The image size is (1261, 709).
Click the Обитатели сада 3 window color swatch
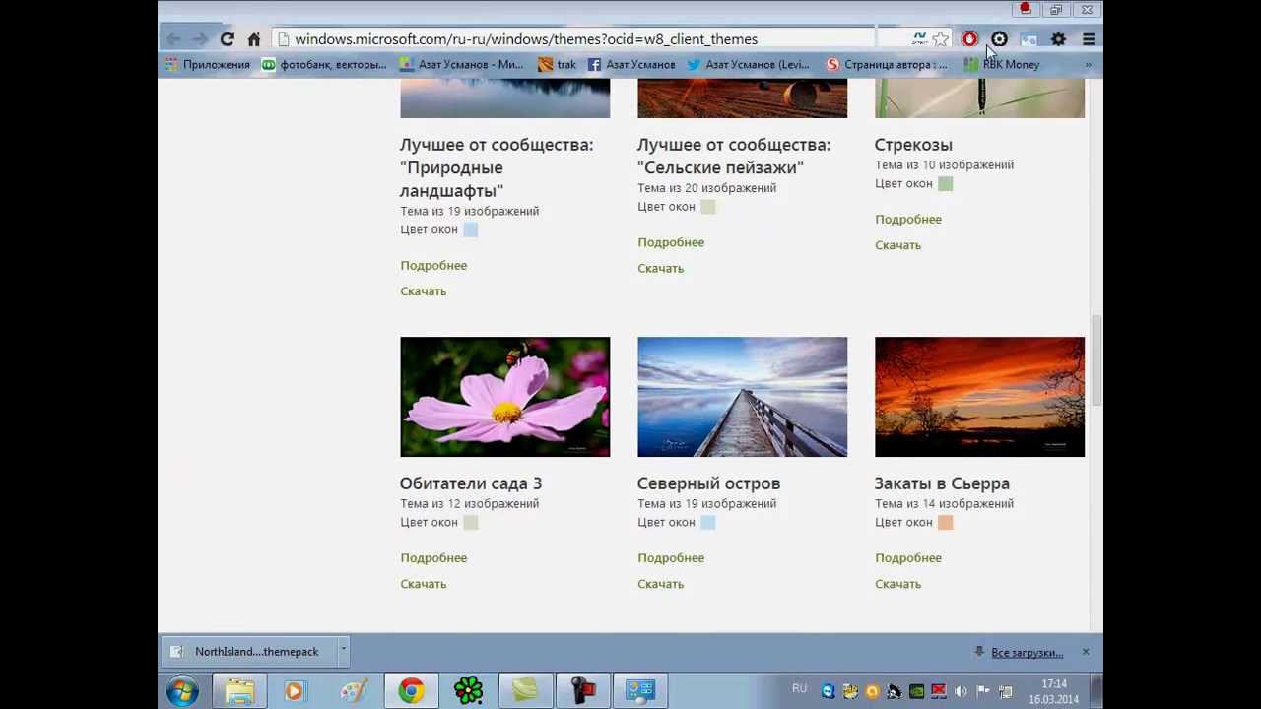(471, 523)
